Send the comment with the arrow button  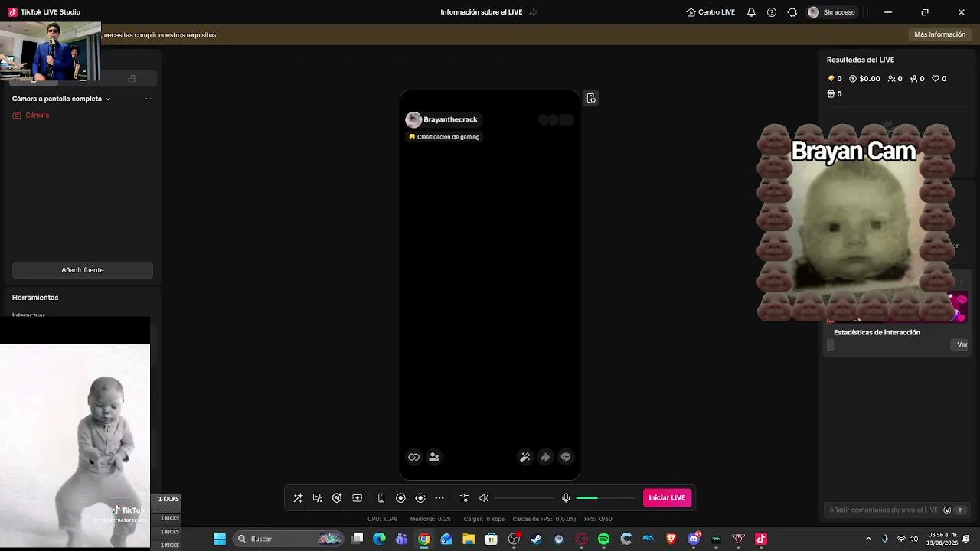click(x=960, y=510)
